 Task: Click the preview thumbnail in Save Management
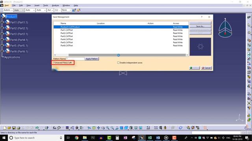pos(200,47)
